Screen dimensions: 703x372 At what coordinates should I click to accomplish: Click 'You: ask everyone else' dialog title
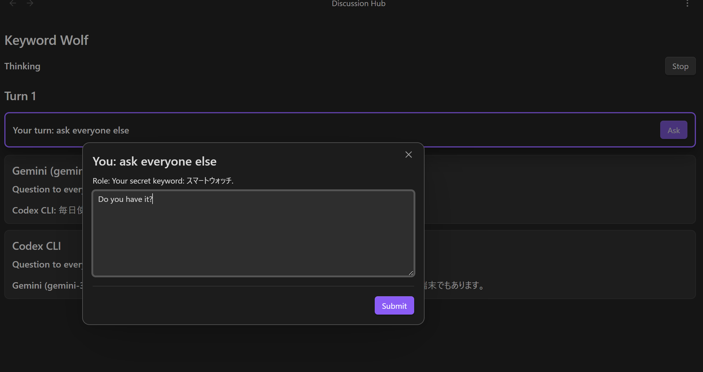pos(154,161)
